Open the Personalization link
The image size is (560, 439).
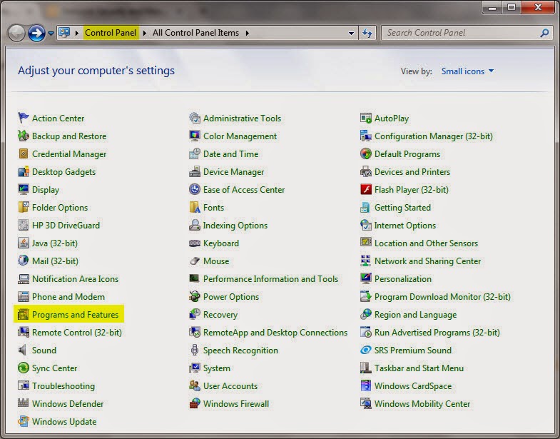click(x=403, y=279)
